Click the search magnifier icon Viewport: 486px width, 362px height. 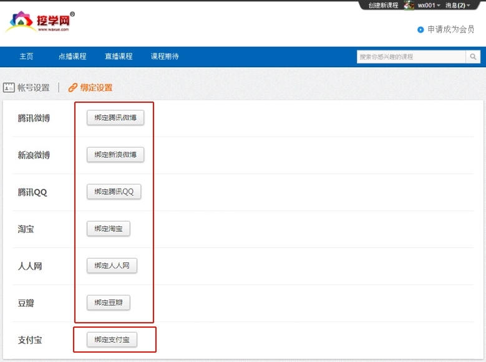473,57
